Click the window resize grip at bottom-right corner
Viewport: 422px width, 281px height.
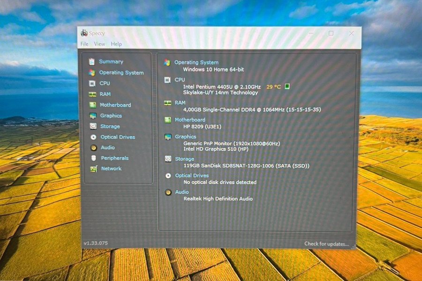tap(354, 247)
